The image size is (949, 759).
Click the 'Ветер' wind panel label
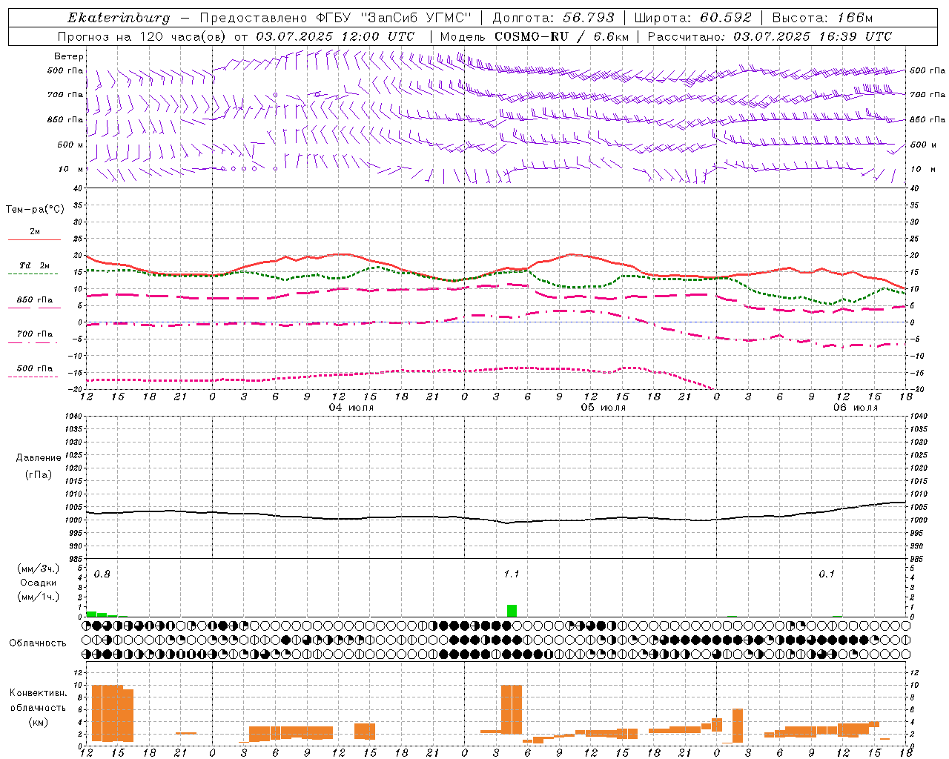click(69, 56)
